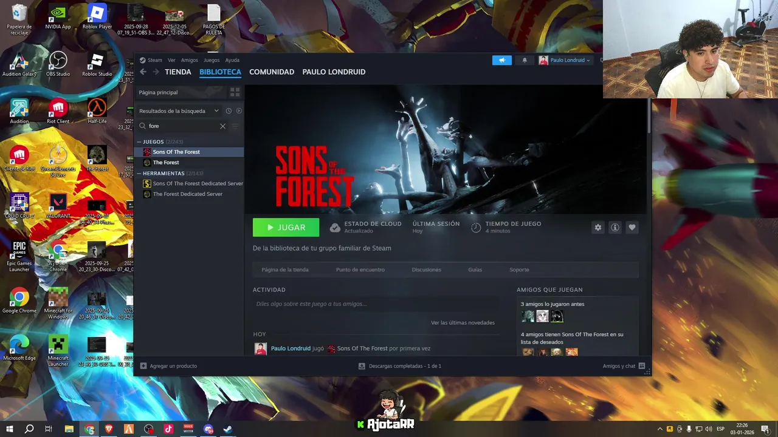Open VALORANT desktop shortcut

pyautogui.click(x=58, y=206)
